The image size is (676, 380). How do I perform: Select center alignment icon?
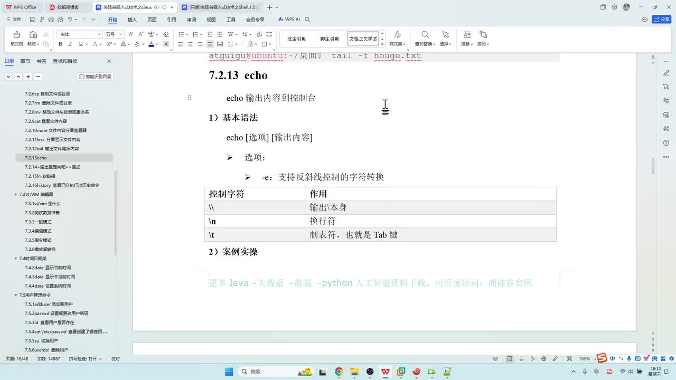click(x=190, y=44)
